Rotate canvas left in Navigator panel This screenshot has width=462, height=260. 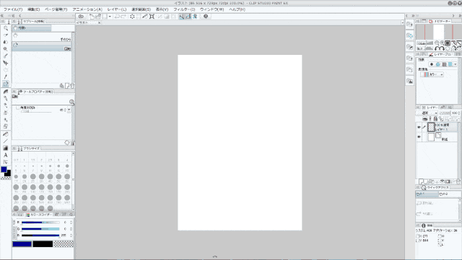[437, 48]
